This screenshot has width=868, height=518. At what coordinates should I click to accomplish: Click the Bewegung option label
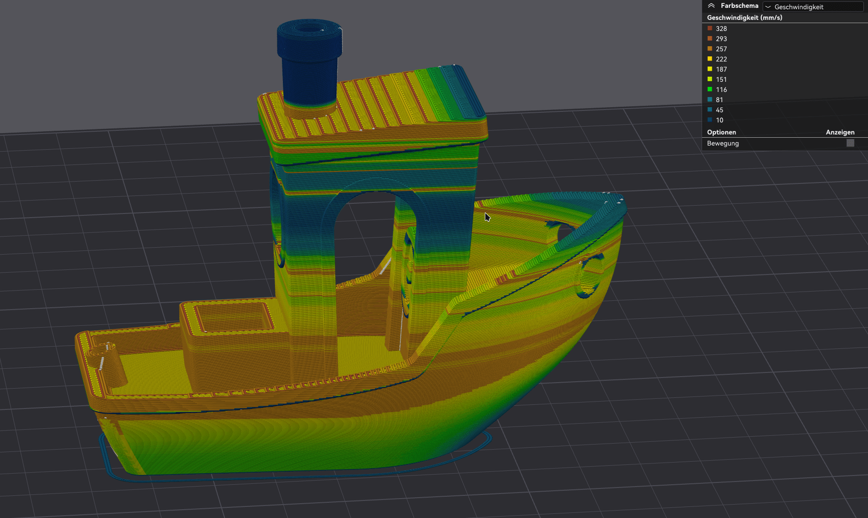[723, 143]
